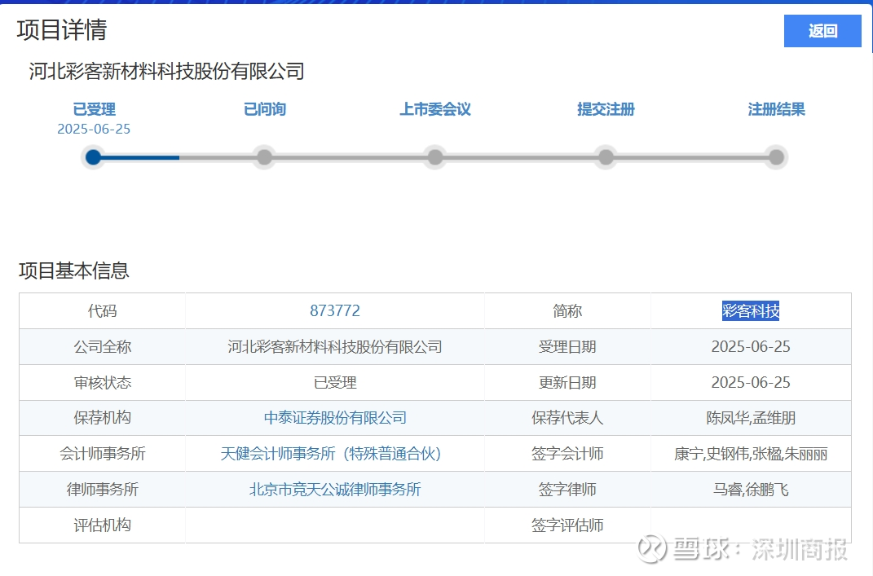Click 马睿,徐鹏飞 signing lawyers cell

pos(751,489)
